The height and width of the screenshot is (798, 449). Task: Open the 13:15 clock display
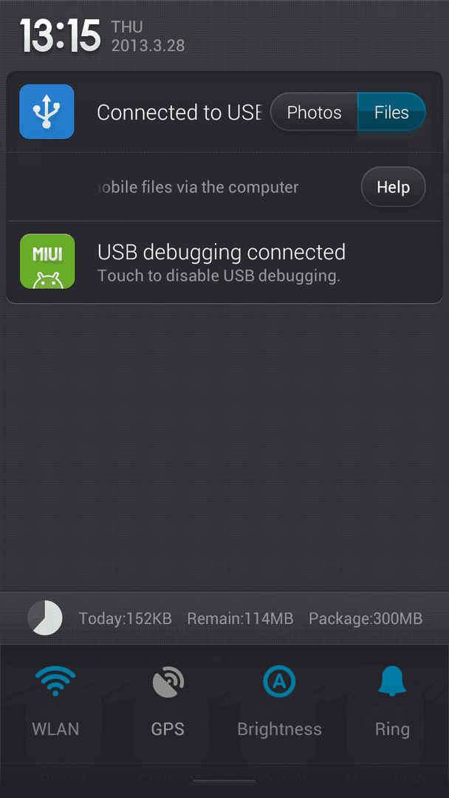pyautogui.click(x=60, y=36)
